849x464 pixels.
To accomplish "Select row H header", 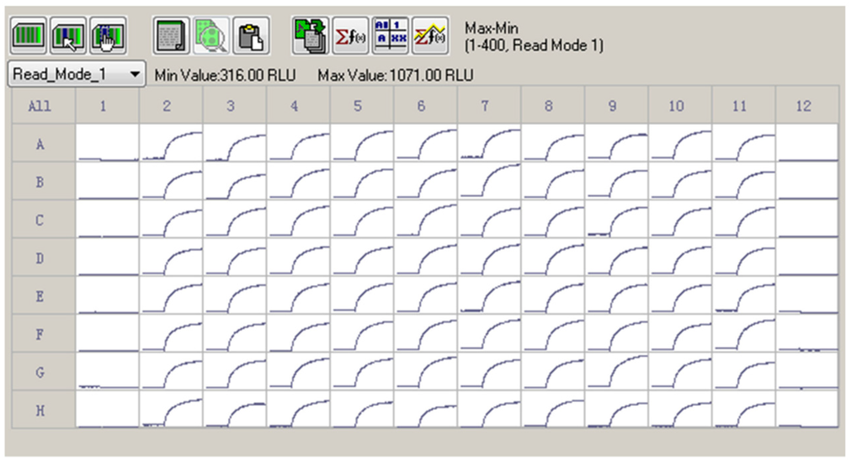I will 40,409.
